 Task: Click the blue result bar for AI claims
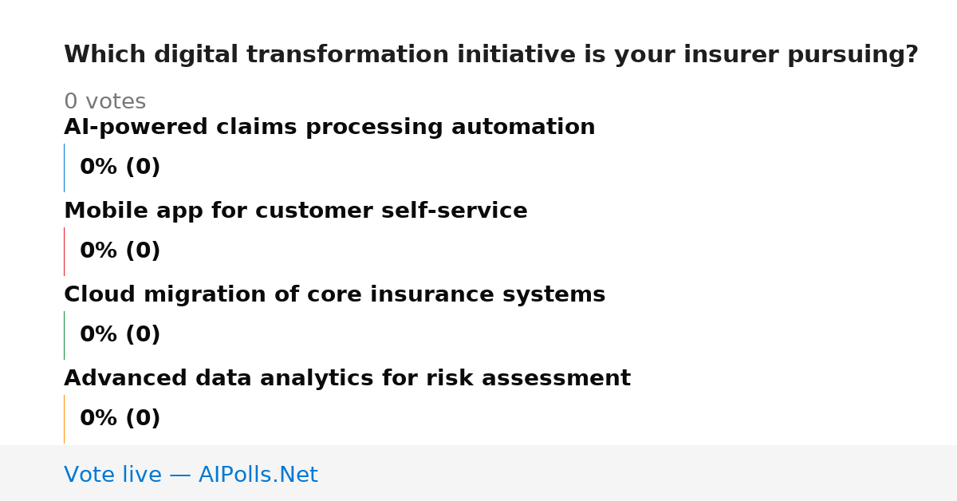pos(64,168)
